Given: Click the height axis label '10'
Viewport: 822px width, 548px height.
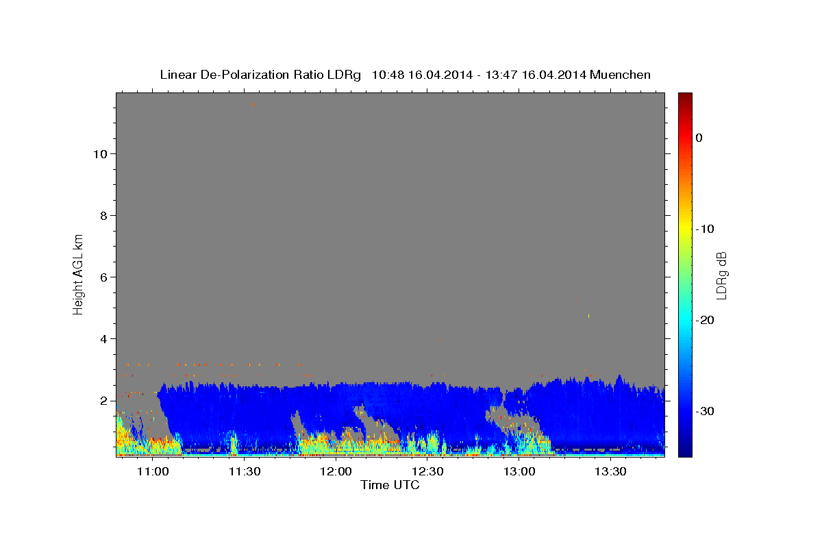Looking at the screenshot, I should pyautogui.click(x=100, y=153).
